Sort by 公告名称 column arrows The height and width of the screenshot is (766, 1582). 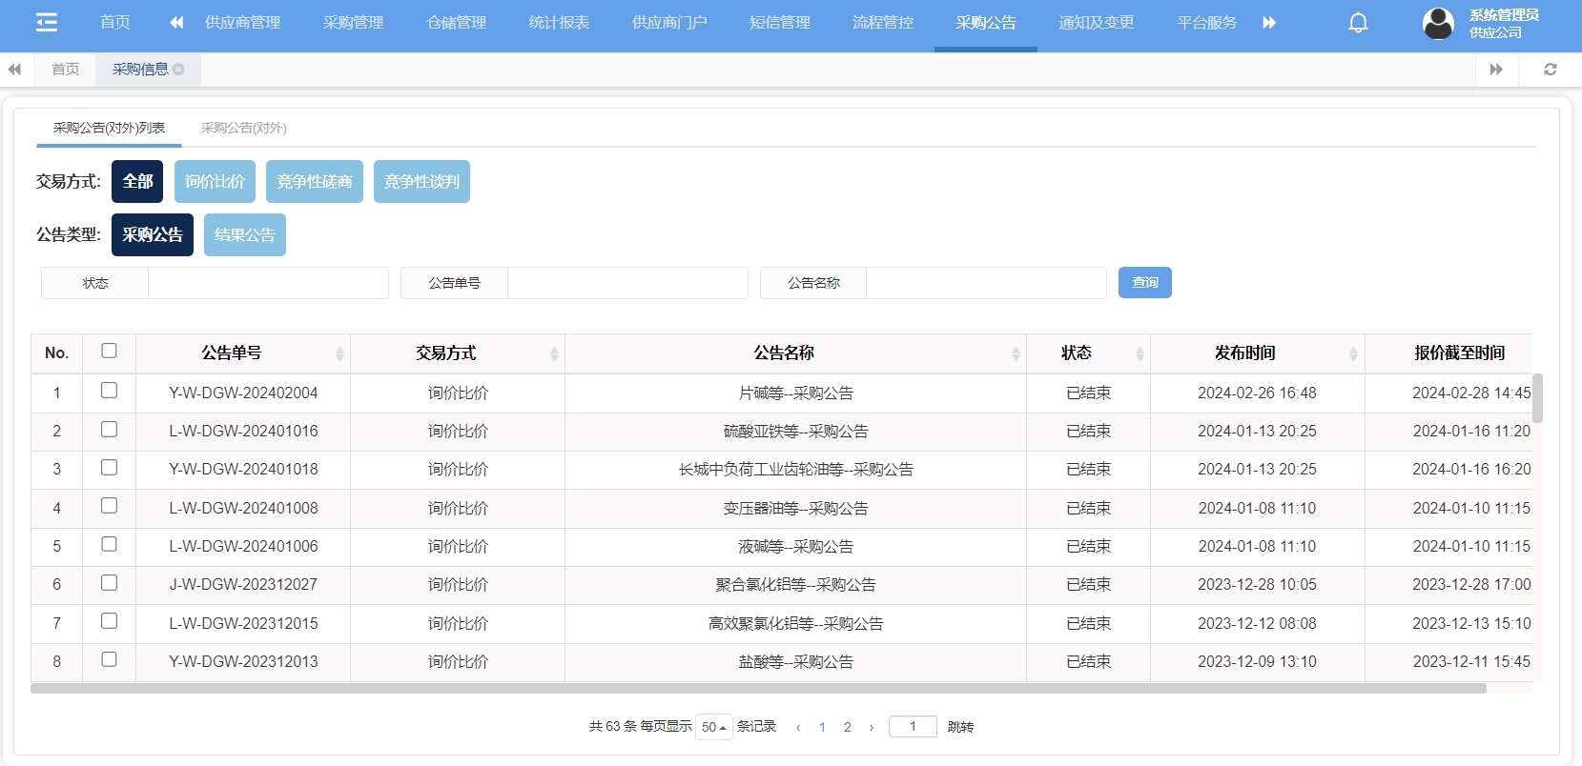(1016, 354)
